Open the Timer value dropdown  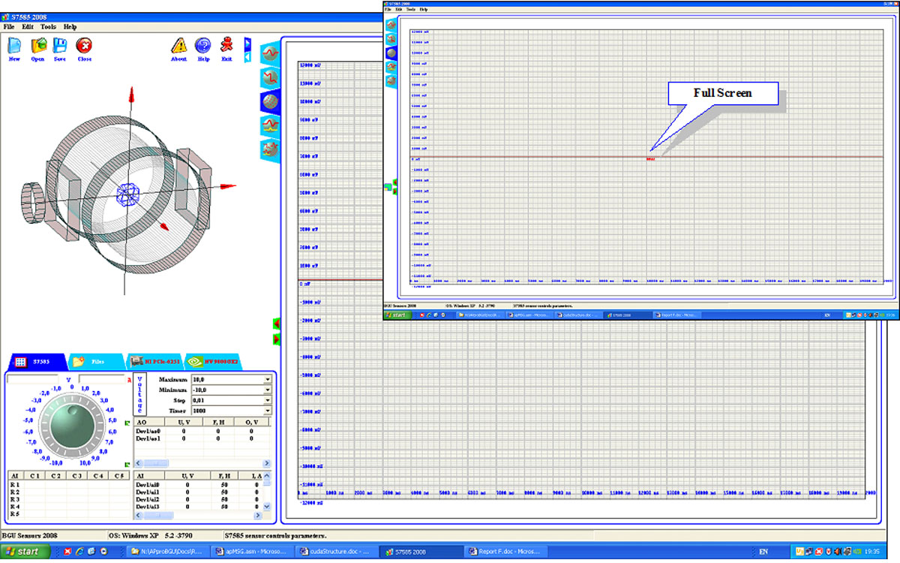268,411
